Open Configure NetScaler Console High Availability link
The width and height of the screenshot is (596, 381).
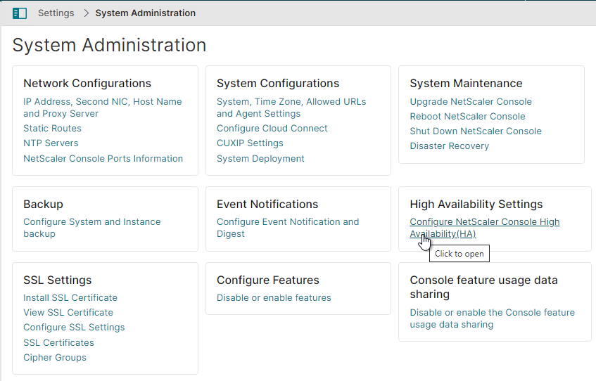click(485, 228)
